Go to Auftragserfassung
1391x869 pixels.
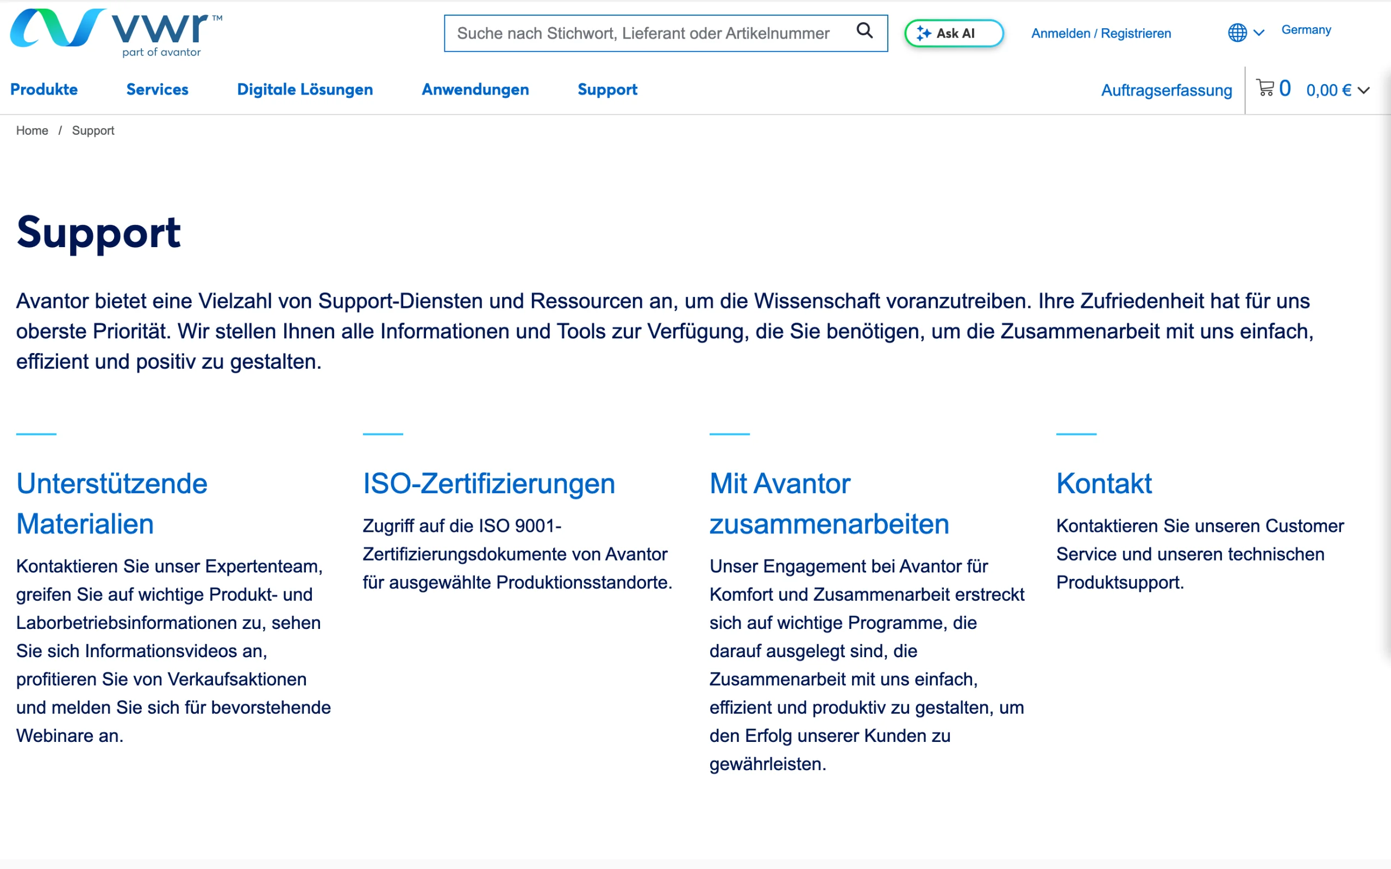click(1166, 91)
